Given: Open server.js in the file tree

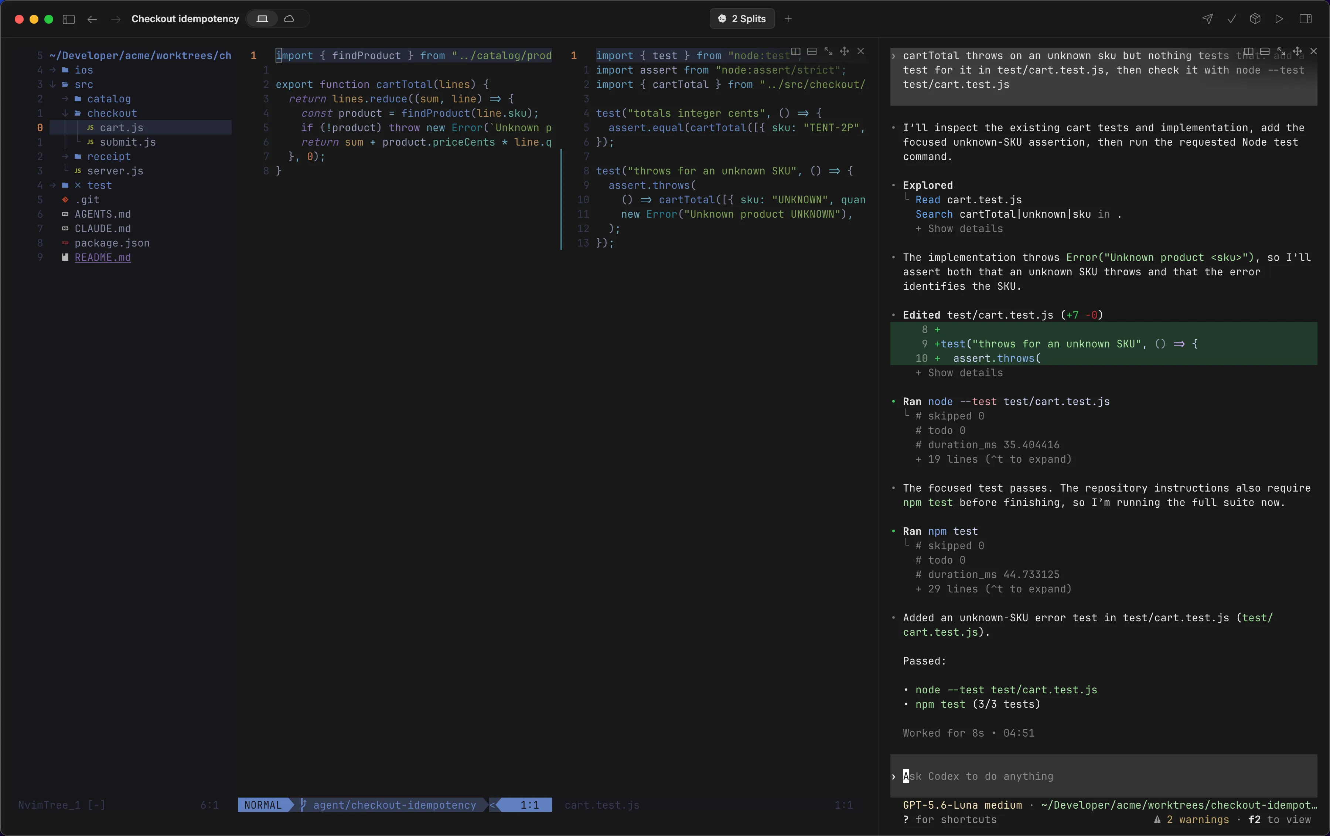Looking at the screenshot, I should (115, 171).
